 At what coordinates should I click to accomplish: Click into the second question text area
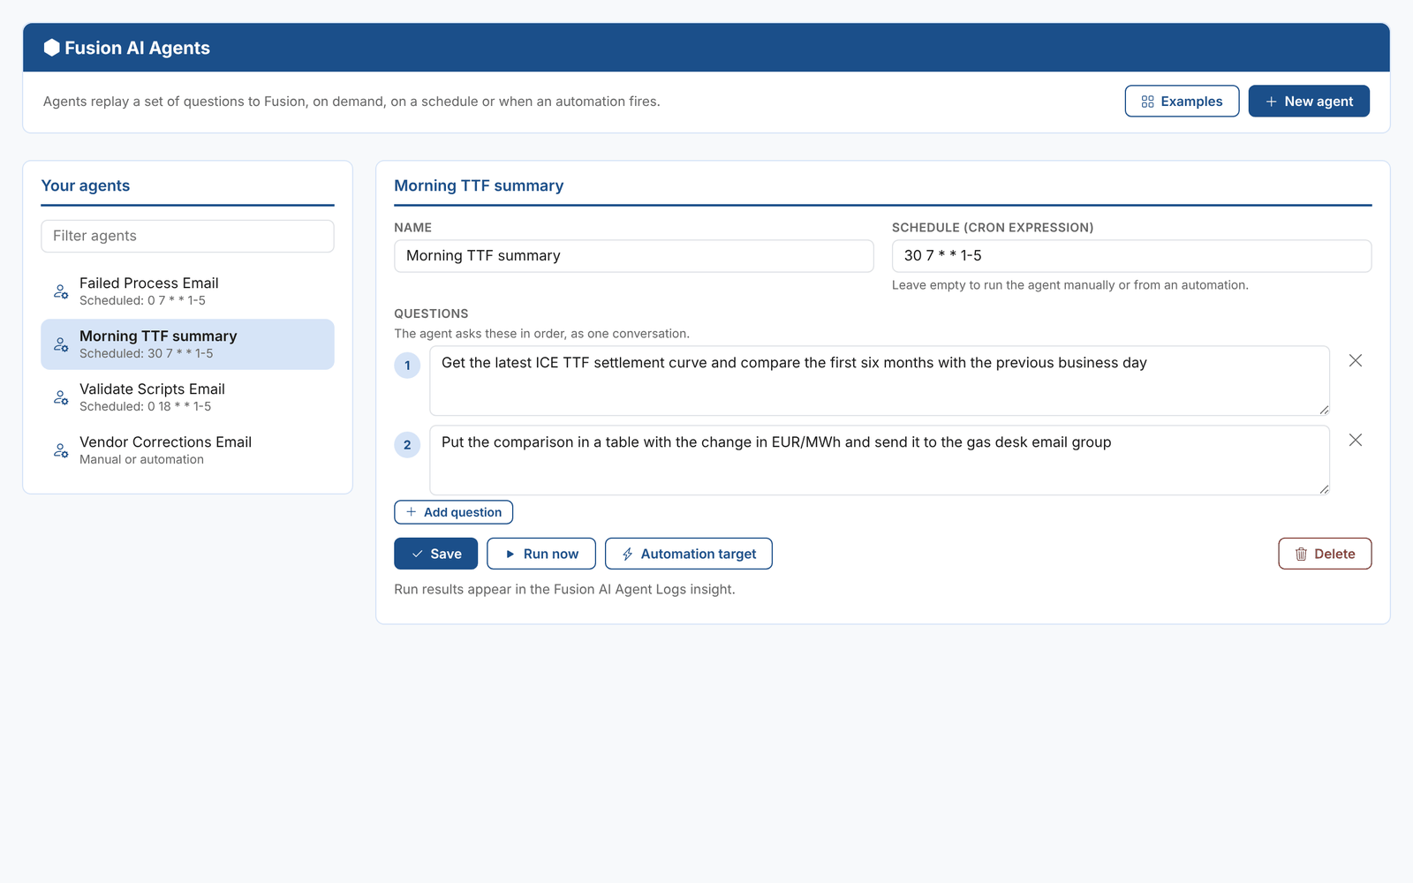(x=880, y=460)
